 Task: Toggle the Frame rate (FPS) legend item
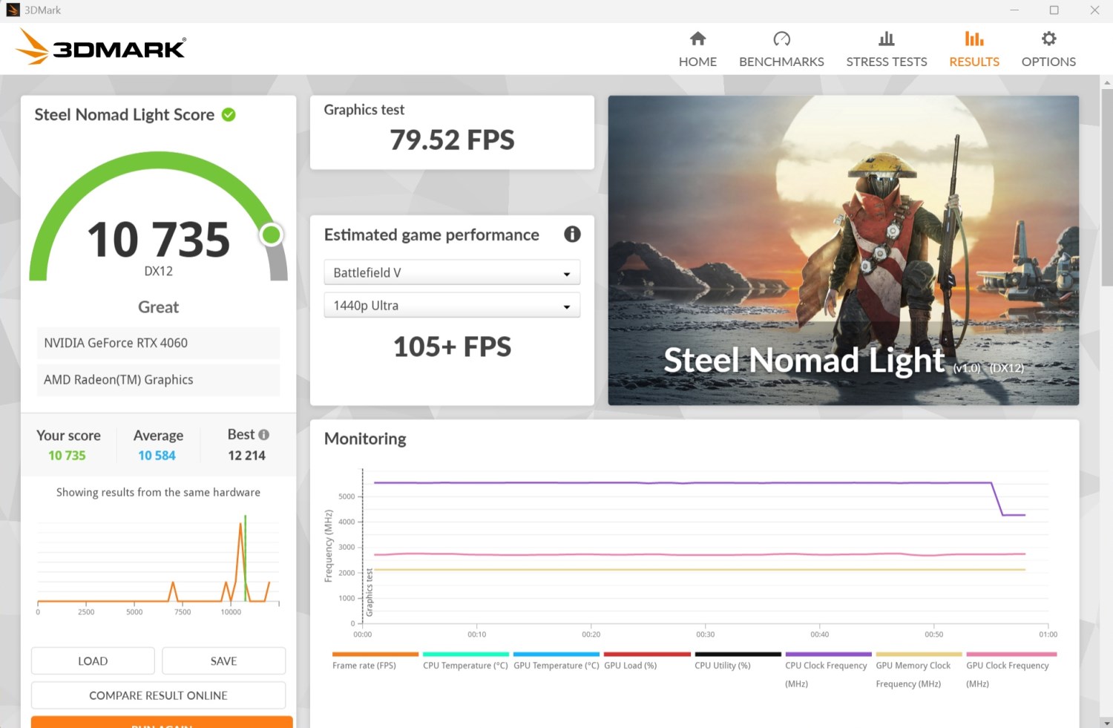coord(364,666)
